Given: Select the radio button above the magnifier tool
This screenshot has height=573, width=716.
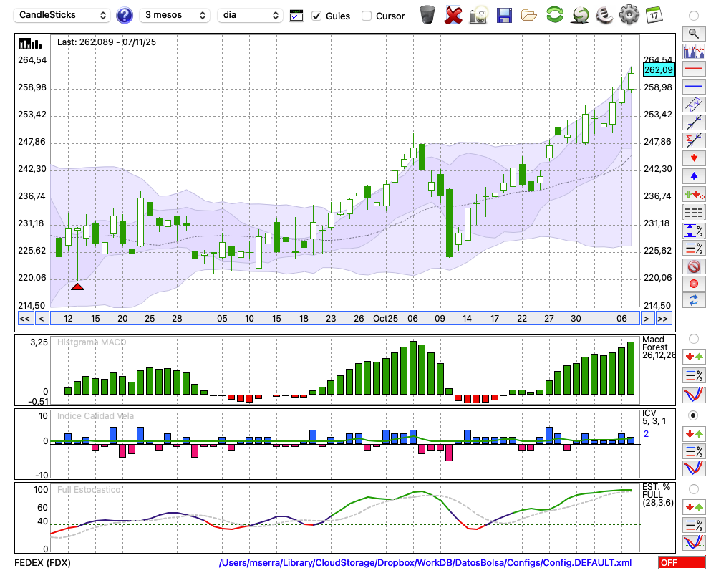Looking at the screenshot, I should [x=694, y=16].
